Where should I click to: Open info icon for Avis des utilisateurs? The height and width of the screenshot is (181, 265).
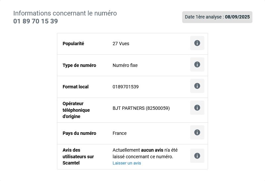(x=197, y=156)
